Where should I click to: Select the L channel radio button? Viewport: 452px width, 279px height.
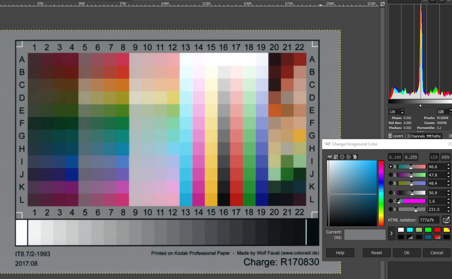(x=390, y=192)
